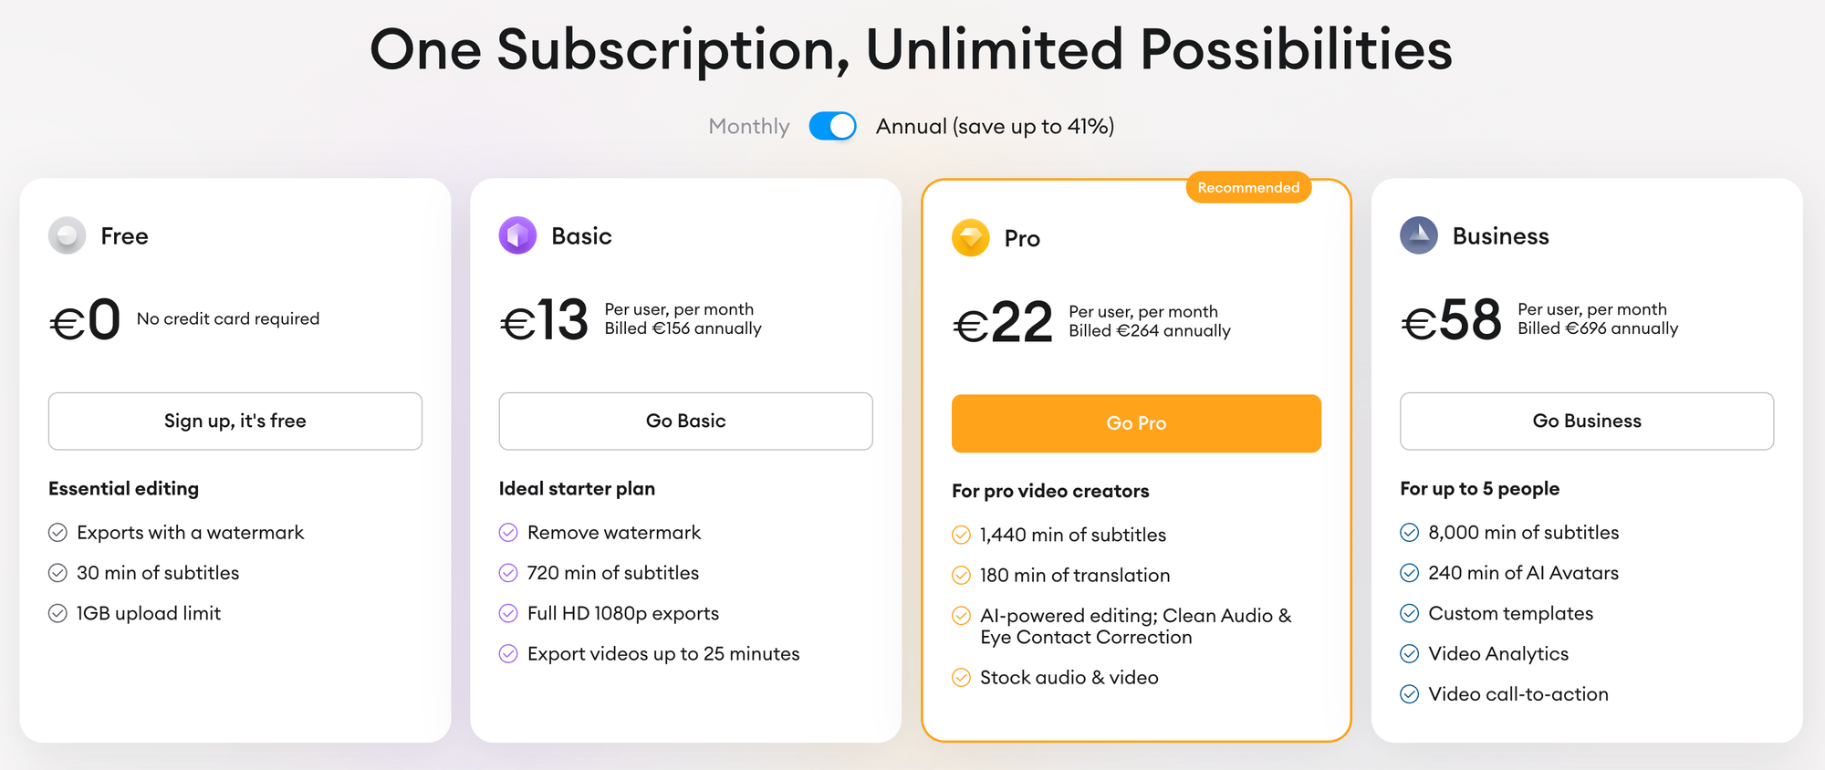Click the checkmark beside Remove watermark
This screenshot has width=1825, height=770.
pos(508,533)
